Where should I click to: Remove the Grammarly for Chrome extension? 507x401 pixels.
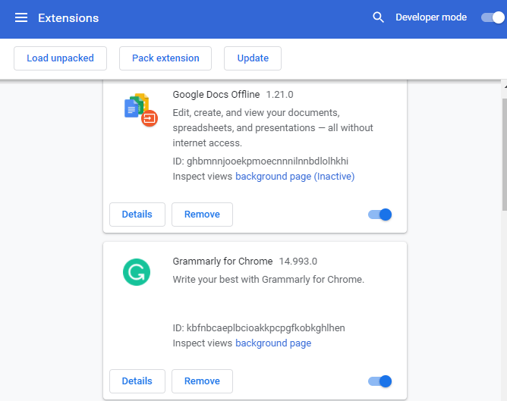pyautogui.click(x=202, y=381)
